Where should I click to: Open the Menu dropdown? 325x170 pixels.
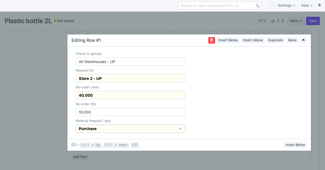(296, 21)
